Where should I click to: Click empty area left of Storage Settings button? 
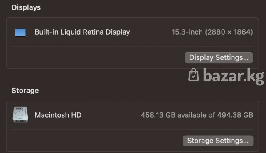coord(95,141)
